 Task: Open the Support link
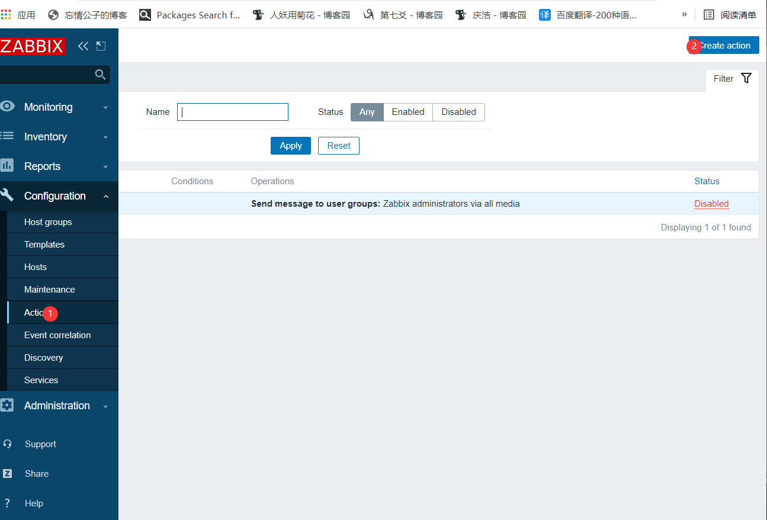[40, 444]
